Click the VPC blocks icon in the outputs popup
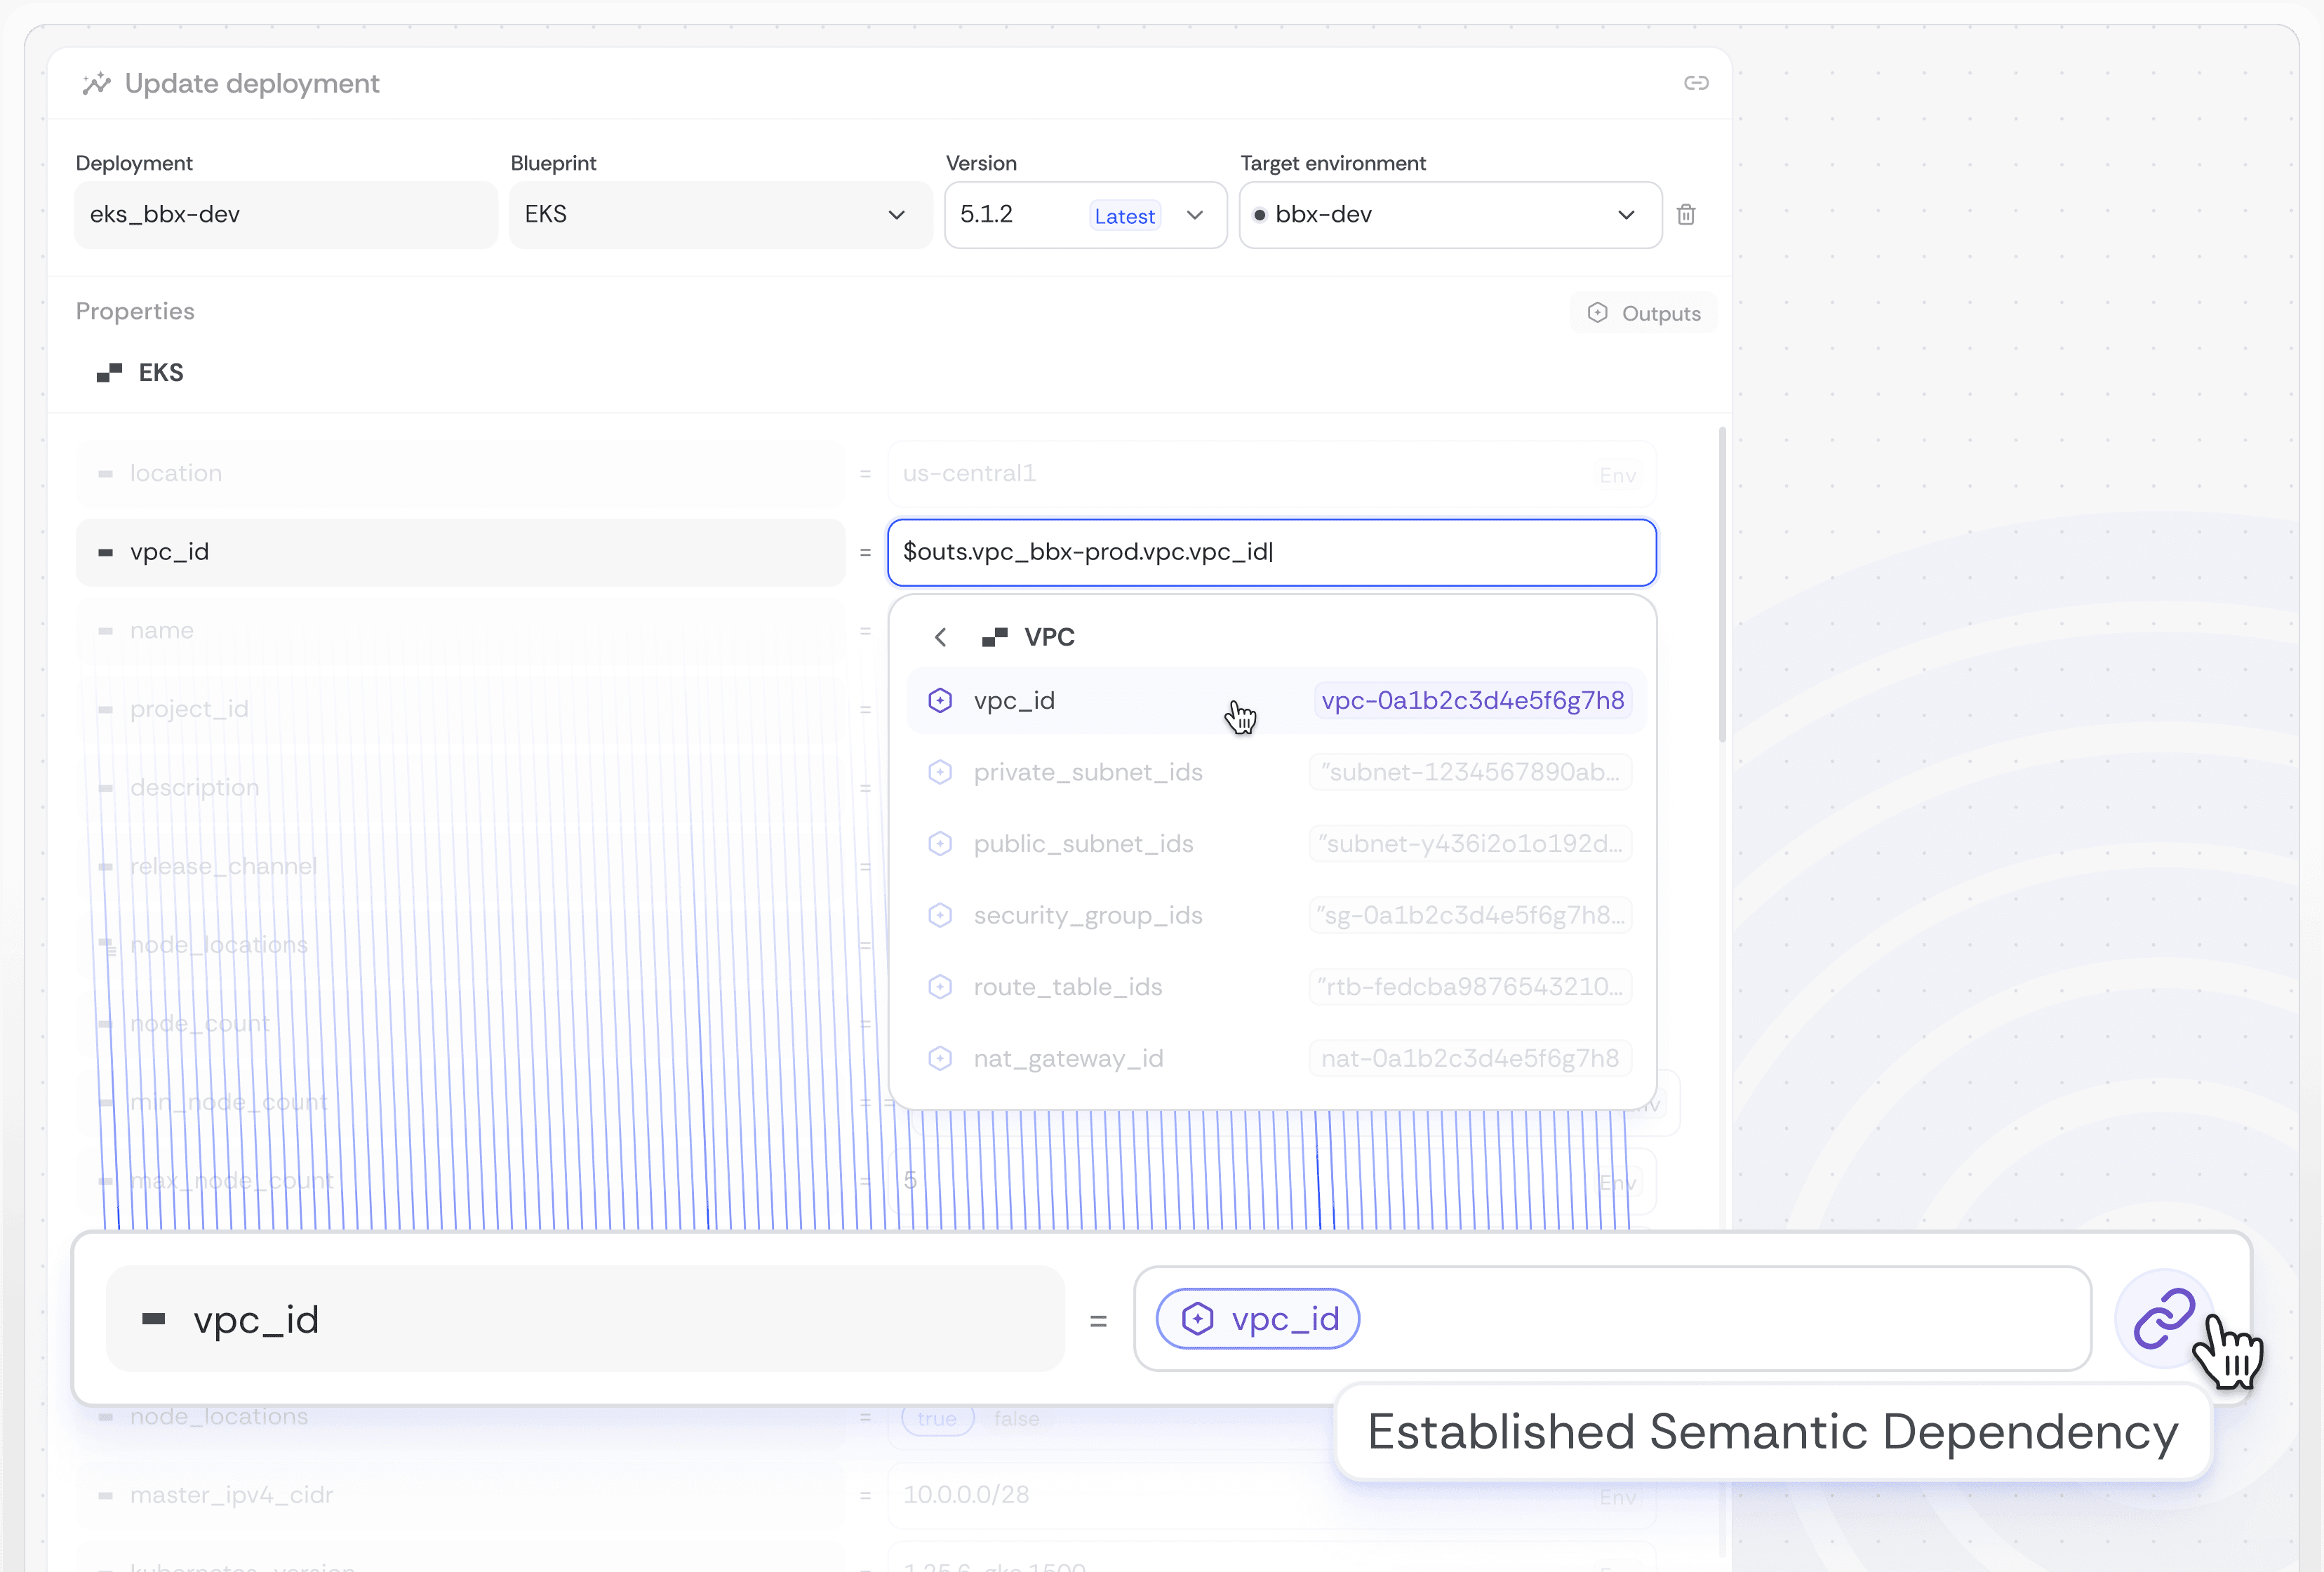The image size is (2324, 1572). point(996,636)
